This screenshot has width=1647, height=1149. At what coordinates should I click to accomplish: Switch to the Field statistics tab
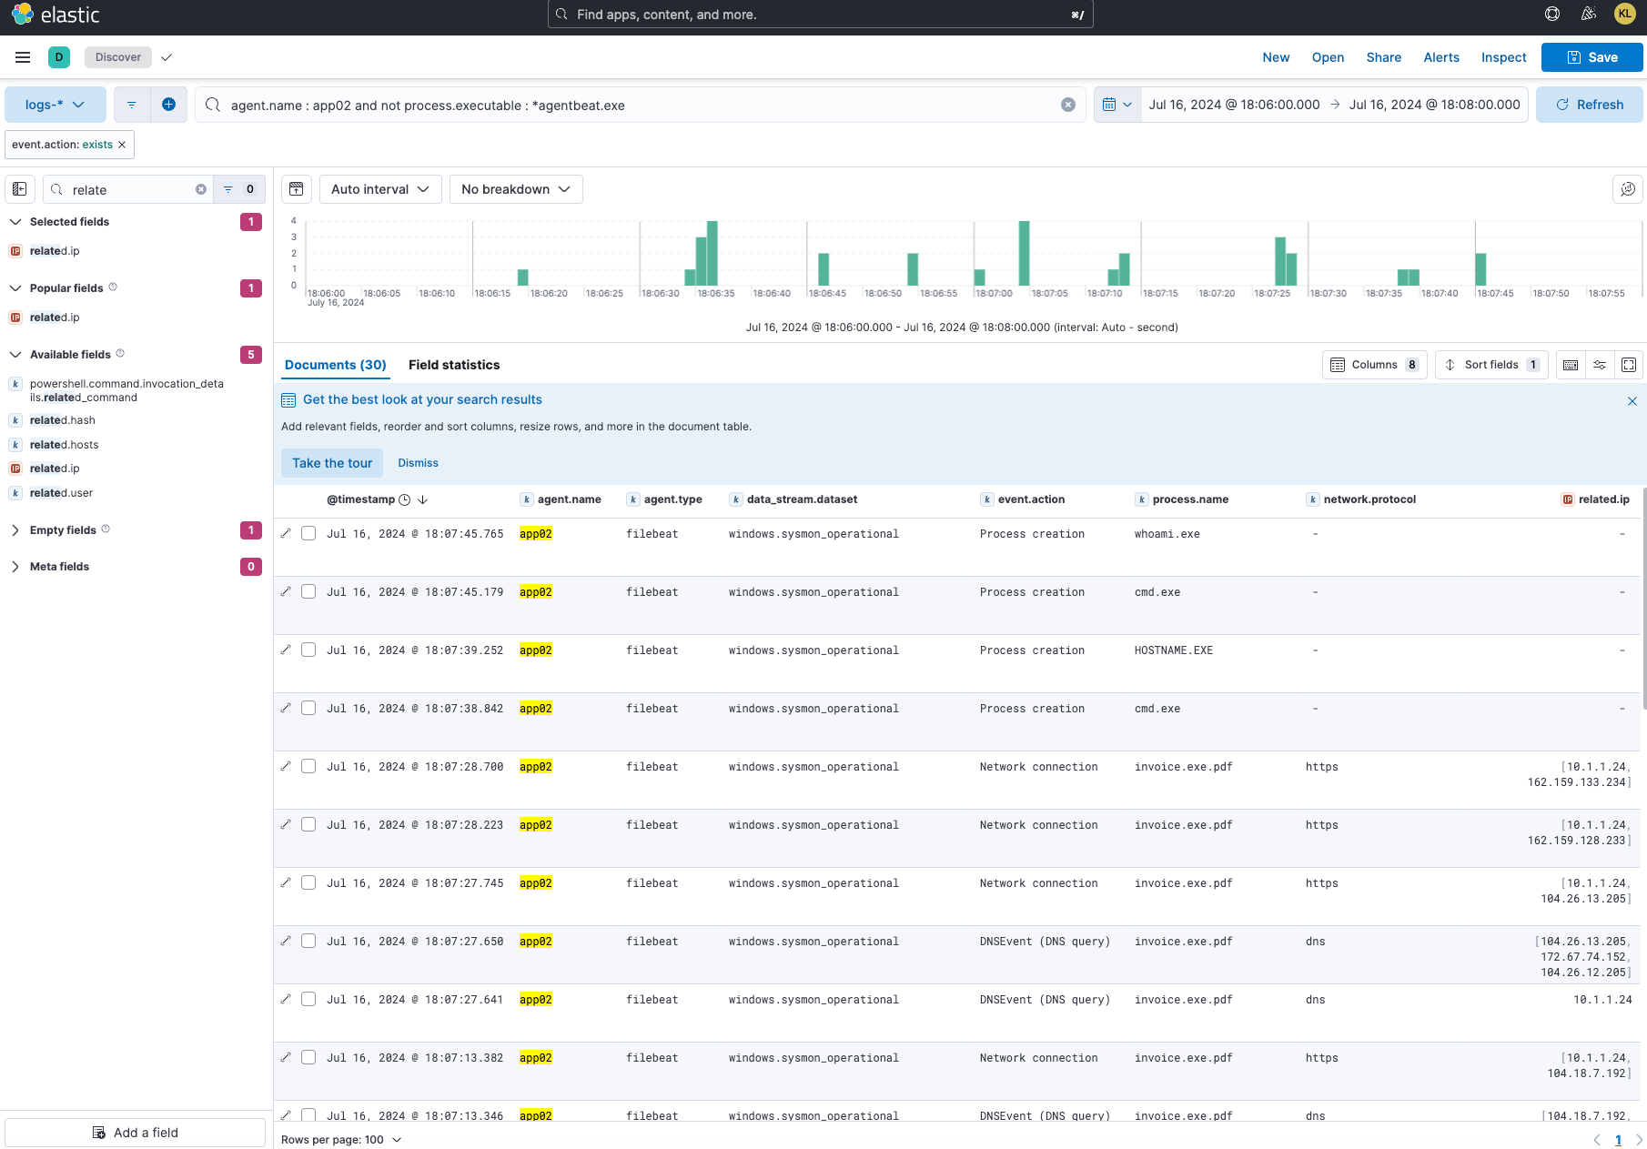454,365
